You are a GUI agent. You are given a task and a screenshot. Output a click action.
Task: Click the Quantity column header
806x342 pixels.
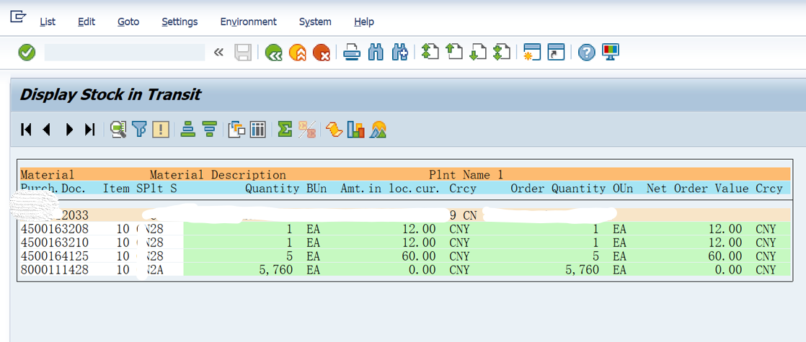coord(272,189)
